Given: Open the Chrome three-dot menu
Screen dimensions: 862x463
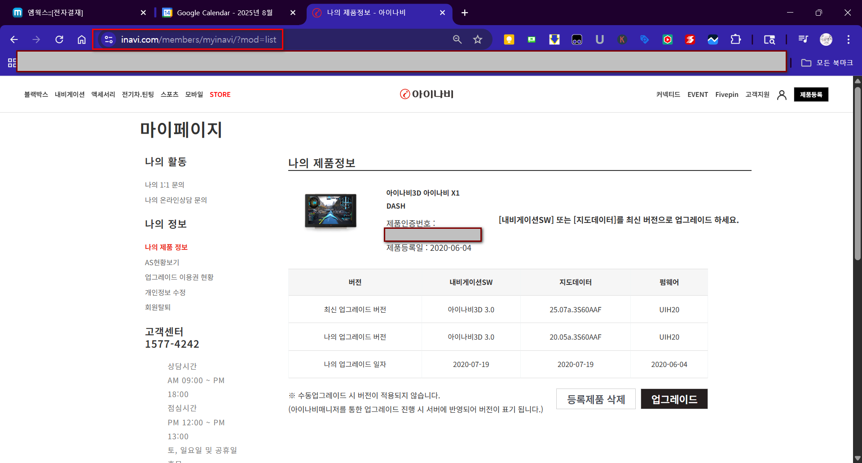Looking at the screenshot, I should (x=849, y=39).
